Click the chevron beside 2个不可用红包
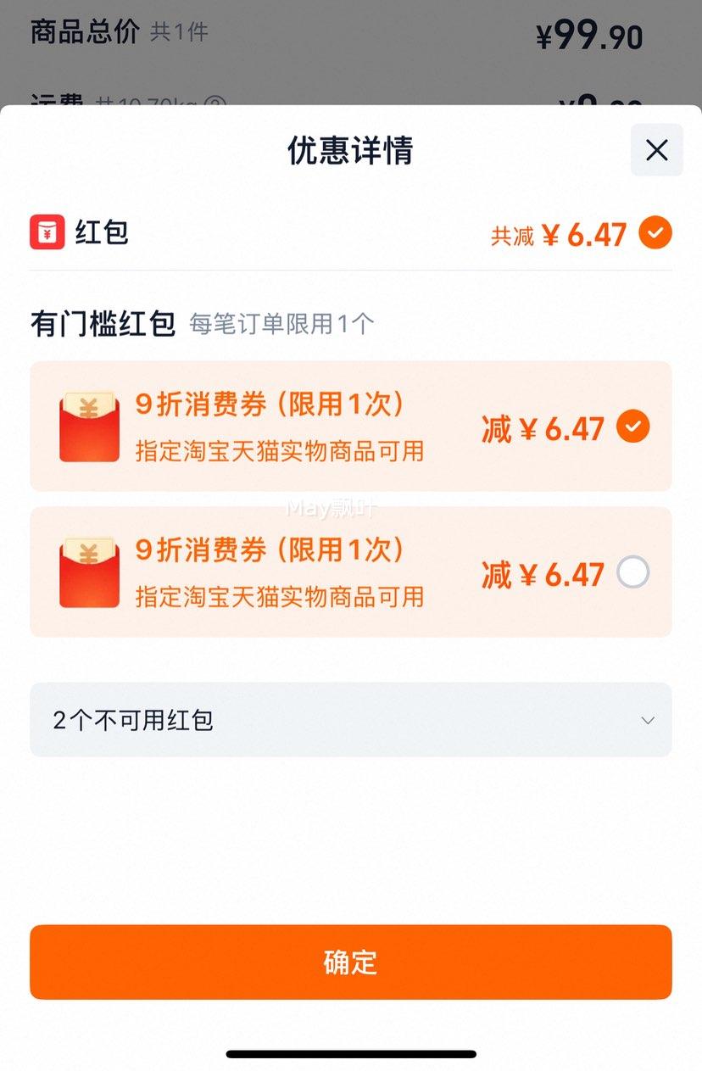The image size is (702, 1071). 648,721
